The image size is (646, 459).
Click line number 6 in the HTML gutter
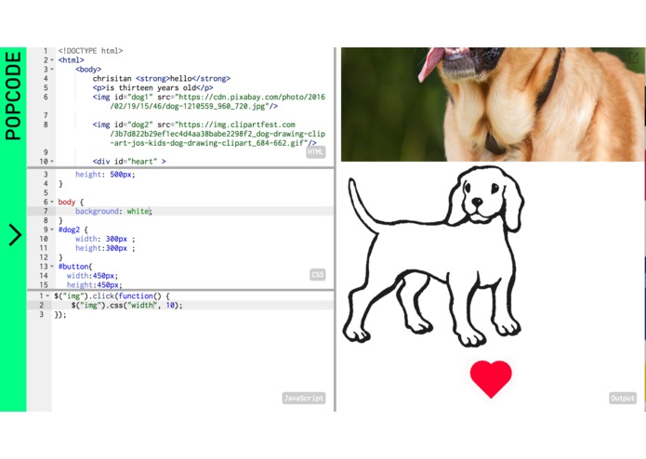click(46, 97)
